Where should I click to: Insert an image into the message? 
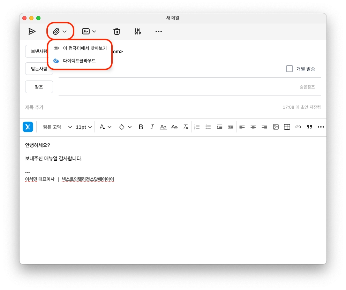pos(276,127)
